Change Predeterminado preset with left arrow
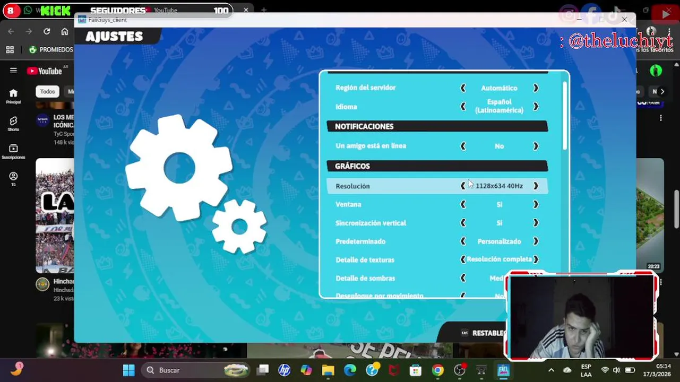680x382 pixels. pos(463,241)
